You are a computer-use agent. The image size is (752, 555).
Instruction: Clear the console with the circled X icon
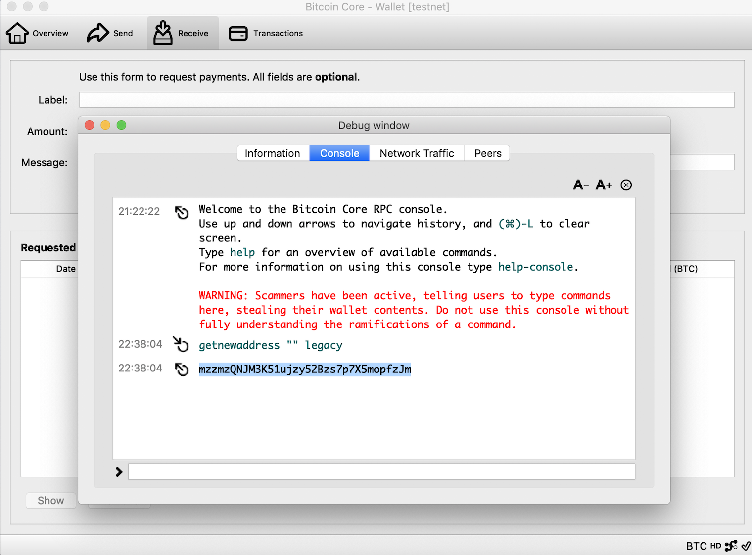tap(626, 185)
